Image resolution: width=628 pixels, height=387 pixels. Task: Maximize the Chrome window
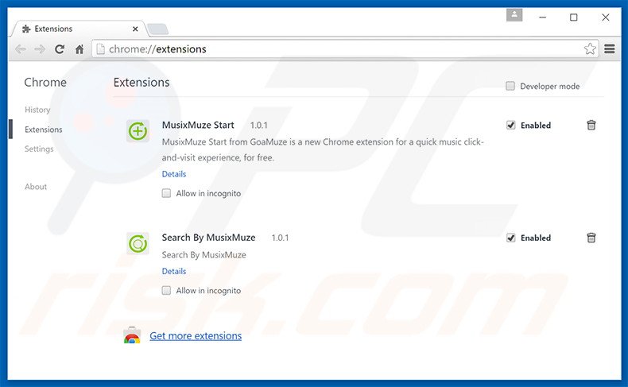[573, 17]
